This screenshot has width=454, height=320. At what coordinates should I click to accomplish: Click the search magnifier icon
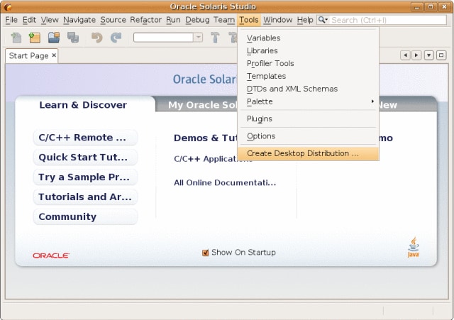click(x=322, y=20)
